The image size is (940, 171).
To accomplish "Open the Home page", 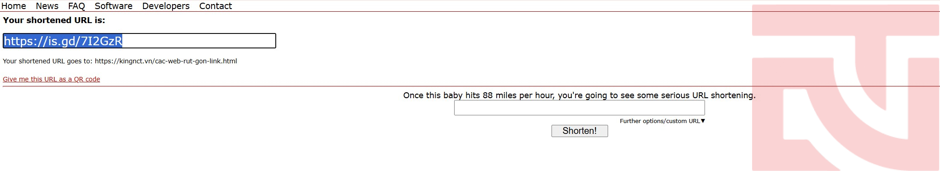I will coord(14,6).
